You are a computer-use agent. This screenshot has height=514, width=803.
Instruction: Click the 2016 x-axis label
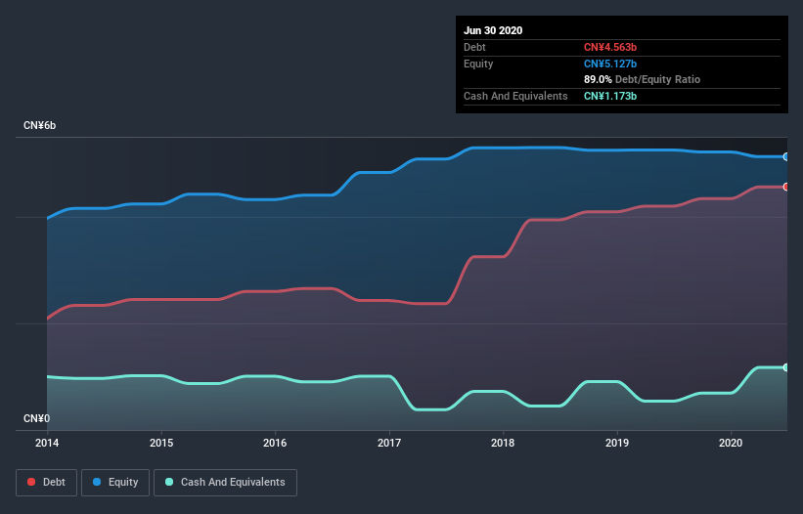pyautogui.click(x=275, y=443)
